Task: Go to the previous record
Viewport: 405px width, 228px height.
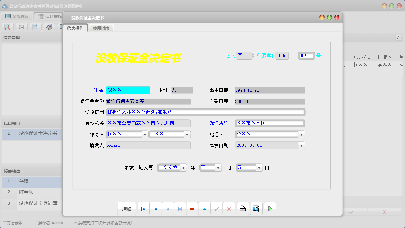Action: coord(155,208)
